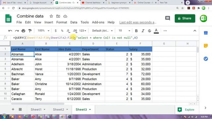Click the move to folder icon
Screen dimensions: 212x119
click(x=58, y=16)
